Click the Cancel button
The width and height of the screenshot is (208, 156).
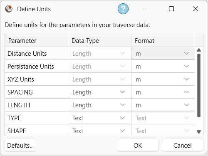click(183, 145)
